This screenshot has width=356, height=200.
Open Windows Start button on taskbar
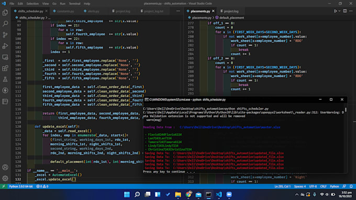coord(127,194)
